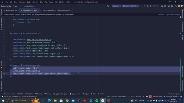Click Moonlight (Material) theme selector in status bar
Viewport: 184px width, 103px height.
tap(171, 97)
